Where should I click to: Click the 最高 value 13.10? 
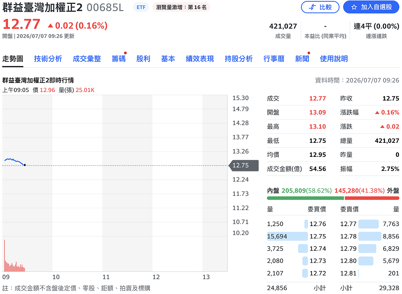(318, 127)
